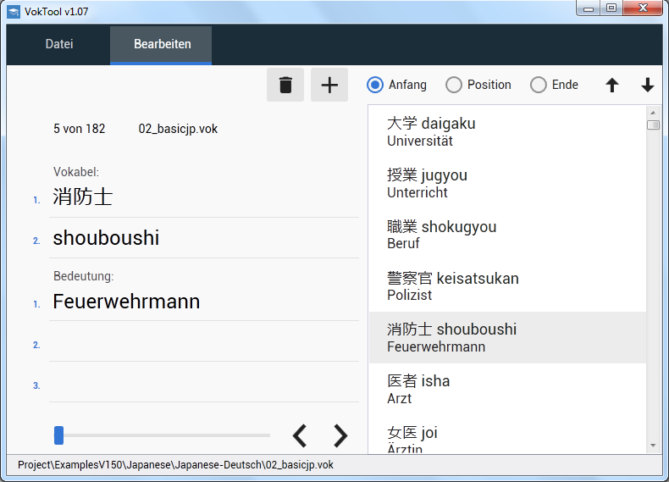Go to previous vocabulary with left chevron
This screenshot has height=482, width=669.
300,435
